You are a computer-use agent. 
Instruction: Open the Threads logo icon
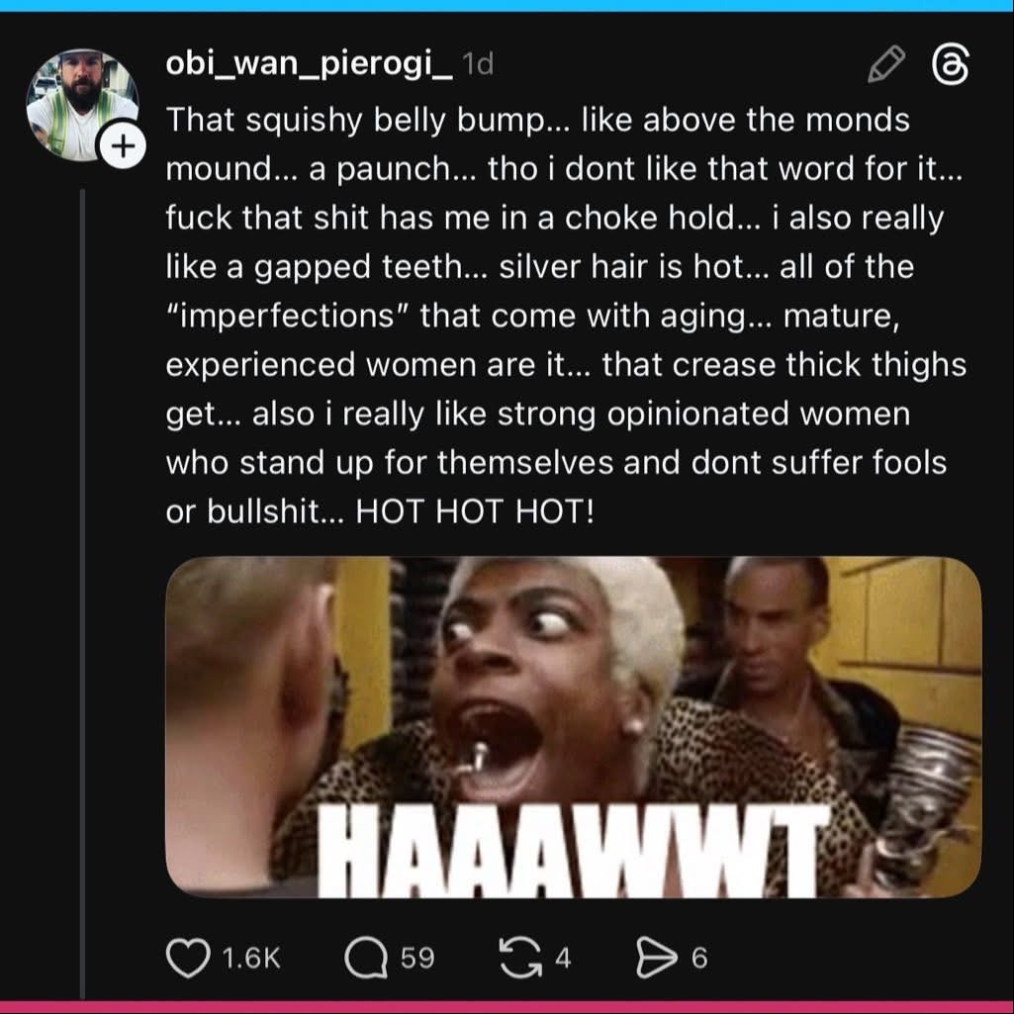pyautogui.click(x=950, y=64)
